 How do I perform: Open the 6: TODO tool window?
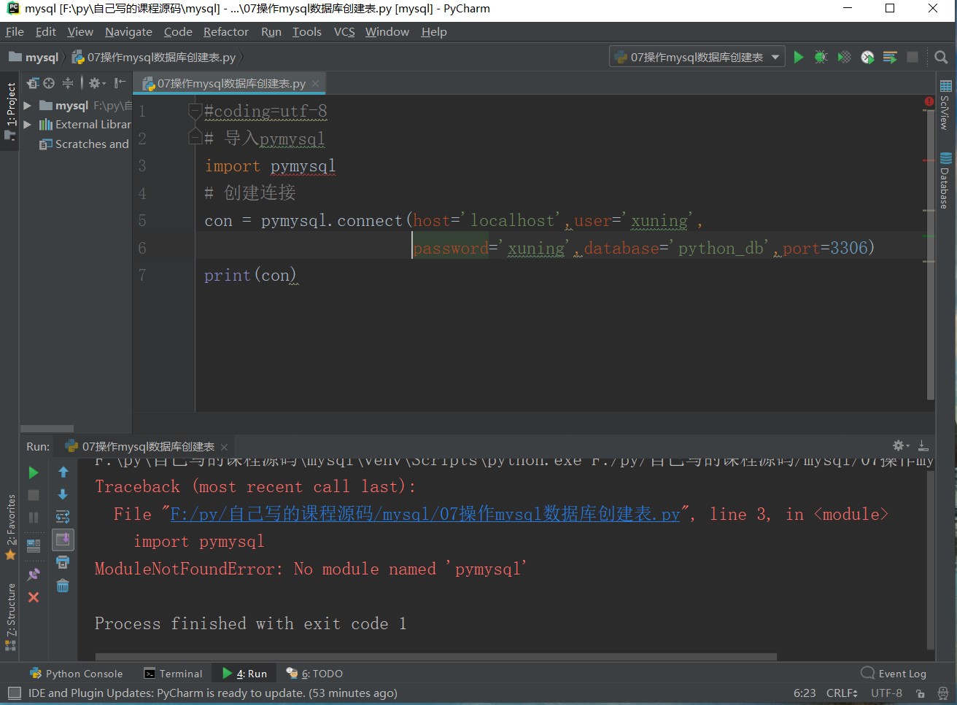pyautogui.click(x=314, y=674)
